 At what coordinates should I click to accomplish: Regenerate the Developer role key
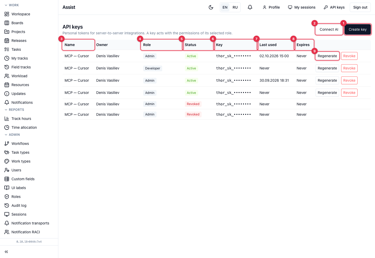(327, 68)
